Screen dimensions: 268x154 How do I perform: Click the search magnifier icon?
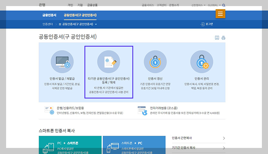pyautogui.click(x=224, y=5)
